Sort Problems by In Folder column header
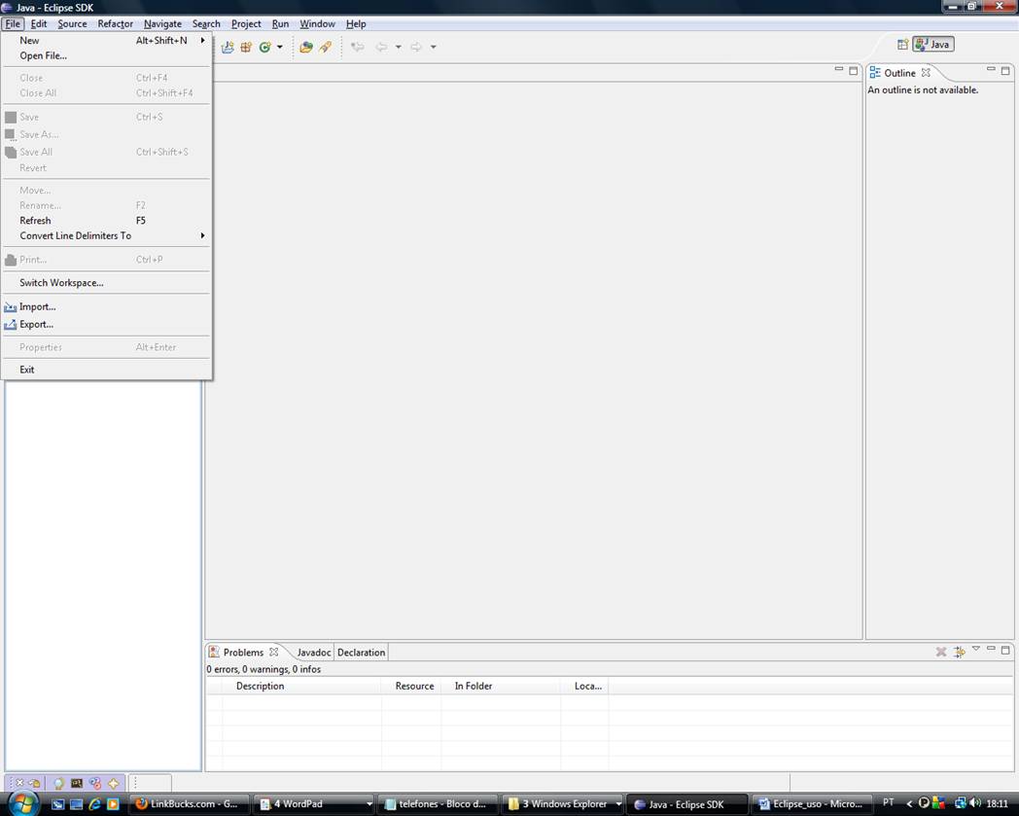The width and height of the screenshot is (1019, 816). [501, 686]
